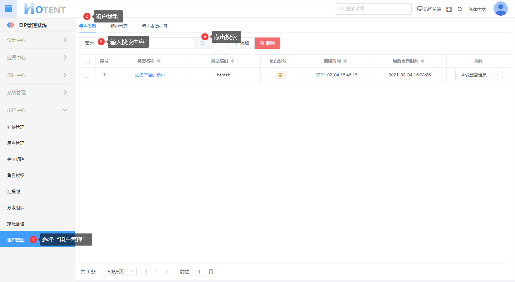Click the 2021-02-04 15:46:15 creation time cell

point(336,75)
